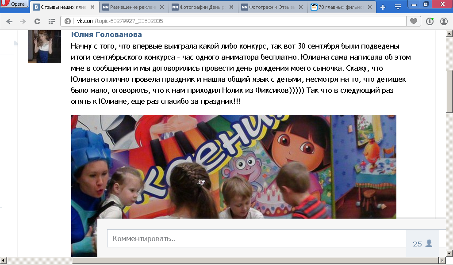This screenshot has height=265, width=453.
Task: Open Юлия Голованова avatar photo
Action: (45, 46)
